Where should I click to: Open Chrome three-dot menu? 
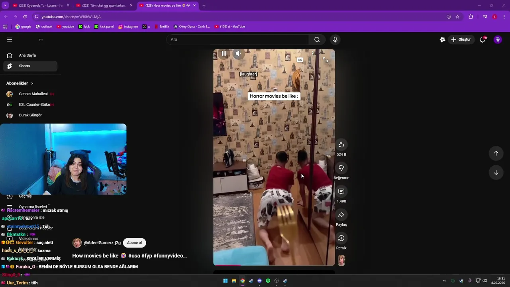tap(504, 17)
